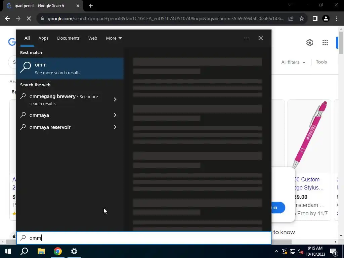344x258 pixels.
Task: Stop the page from loading
Action: click(29, 19)
